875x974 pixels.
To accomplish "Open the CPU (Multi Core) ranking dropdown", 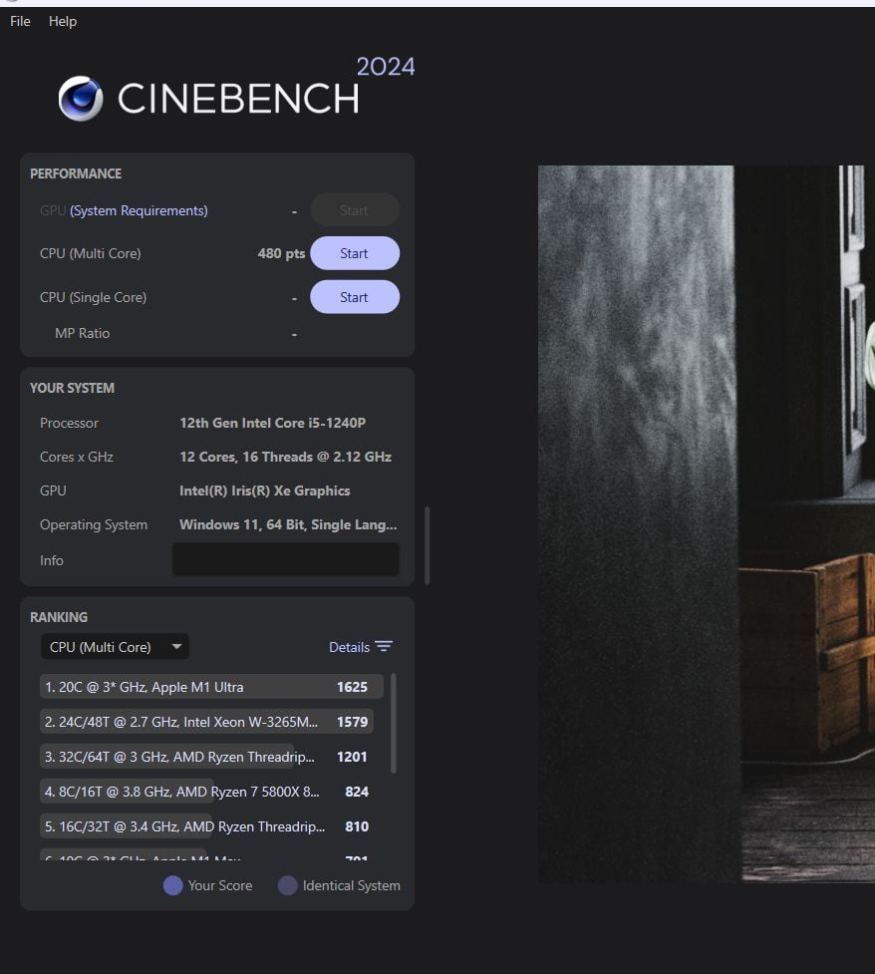I will 115,647.
